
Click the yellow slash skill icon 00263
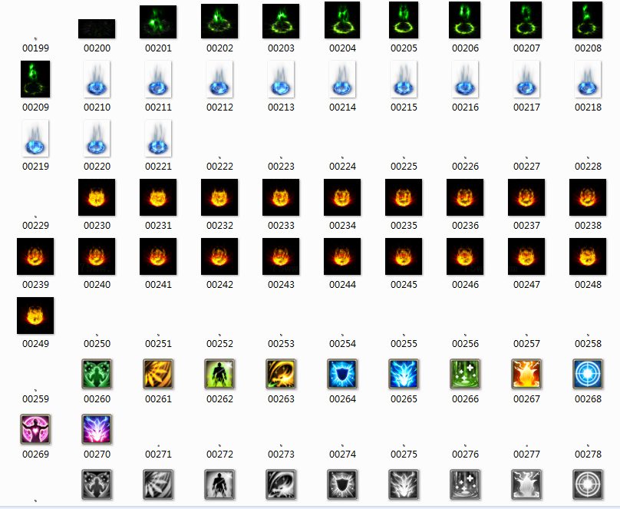tap(281, 376)
